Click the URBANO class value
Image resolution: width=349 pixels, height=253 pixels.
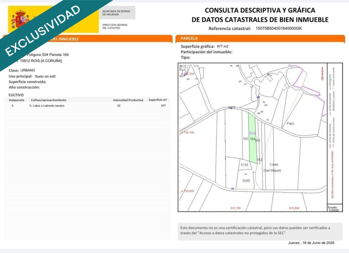coord(28,70)
